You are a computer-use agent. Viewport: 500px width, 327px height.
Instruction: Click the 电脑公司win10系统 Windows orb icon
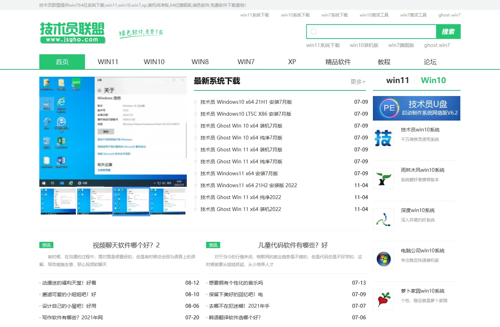click(383, 259)
